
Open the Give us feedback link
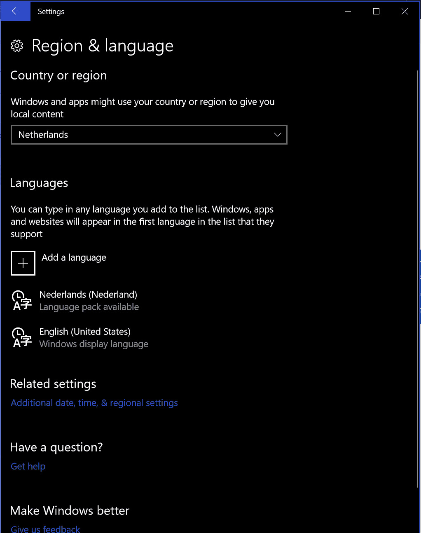coord(45,529)
